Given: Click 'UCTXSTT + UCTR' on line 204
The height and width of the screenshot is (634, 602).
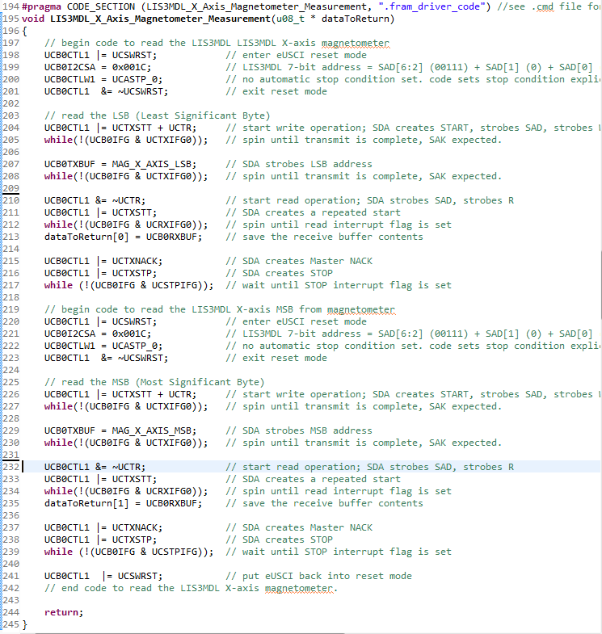Looking at the screenshot, I should click(x=151, y=128).
